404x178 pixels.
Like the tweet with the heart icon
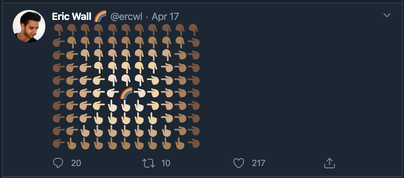pos(238,163)
